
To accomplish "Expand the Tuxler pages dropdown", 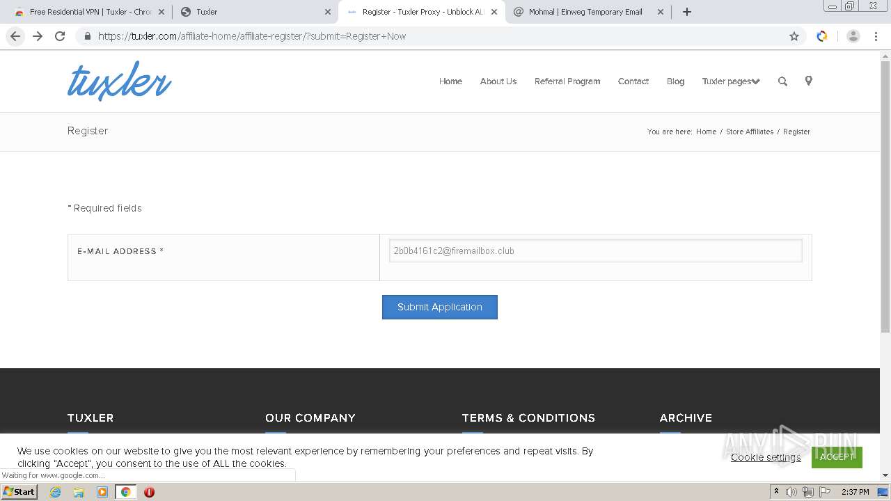I will [x=731, y=81].
